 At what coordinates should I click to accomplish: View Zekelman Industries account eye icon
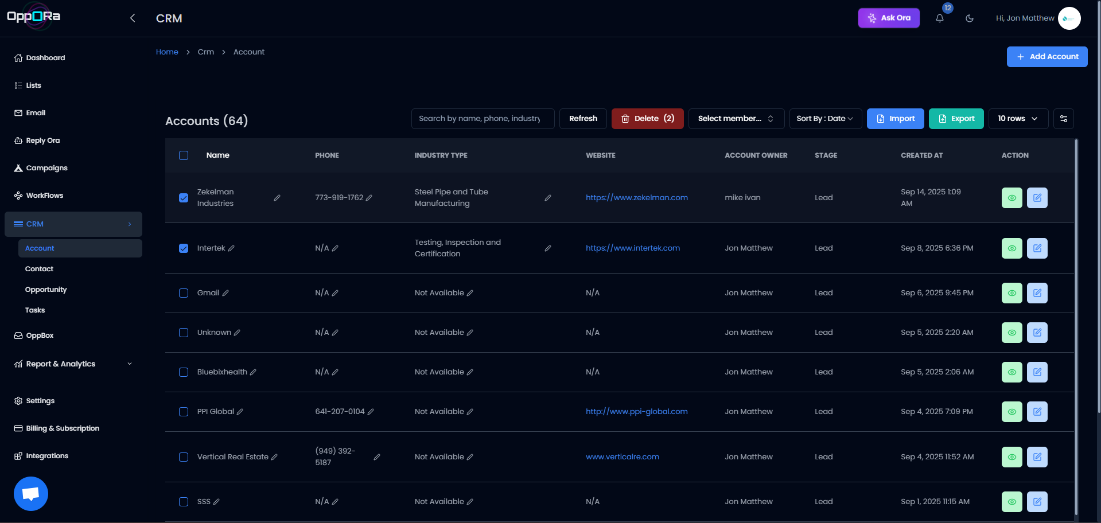click(1011, 198)
